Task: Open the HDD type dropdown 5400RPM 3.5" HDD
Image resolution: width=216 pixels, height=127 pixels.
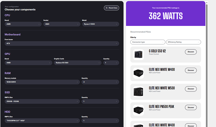Action: pos(42,121)
